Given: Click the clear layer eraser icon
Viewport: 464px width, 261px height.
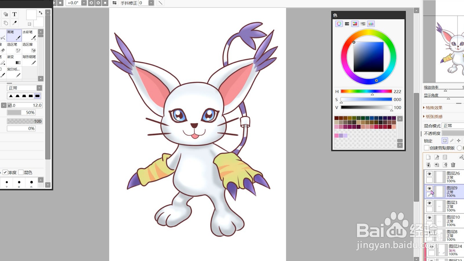Looking at the screenshot, I should [x=445, y=165].
